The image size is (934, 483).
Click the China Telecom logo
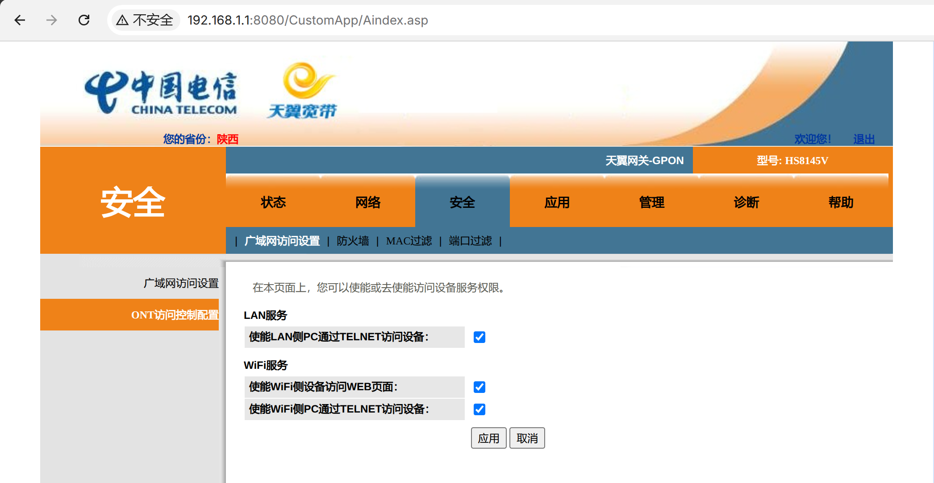click(161, 93)
